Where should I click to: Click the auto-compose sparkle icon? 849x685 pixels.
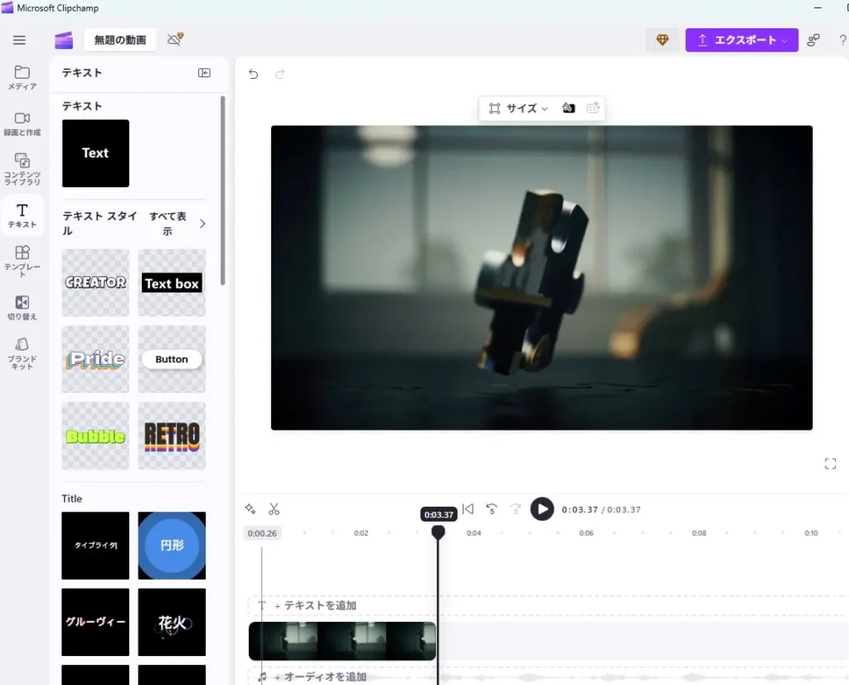(x=250, y=508)
